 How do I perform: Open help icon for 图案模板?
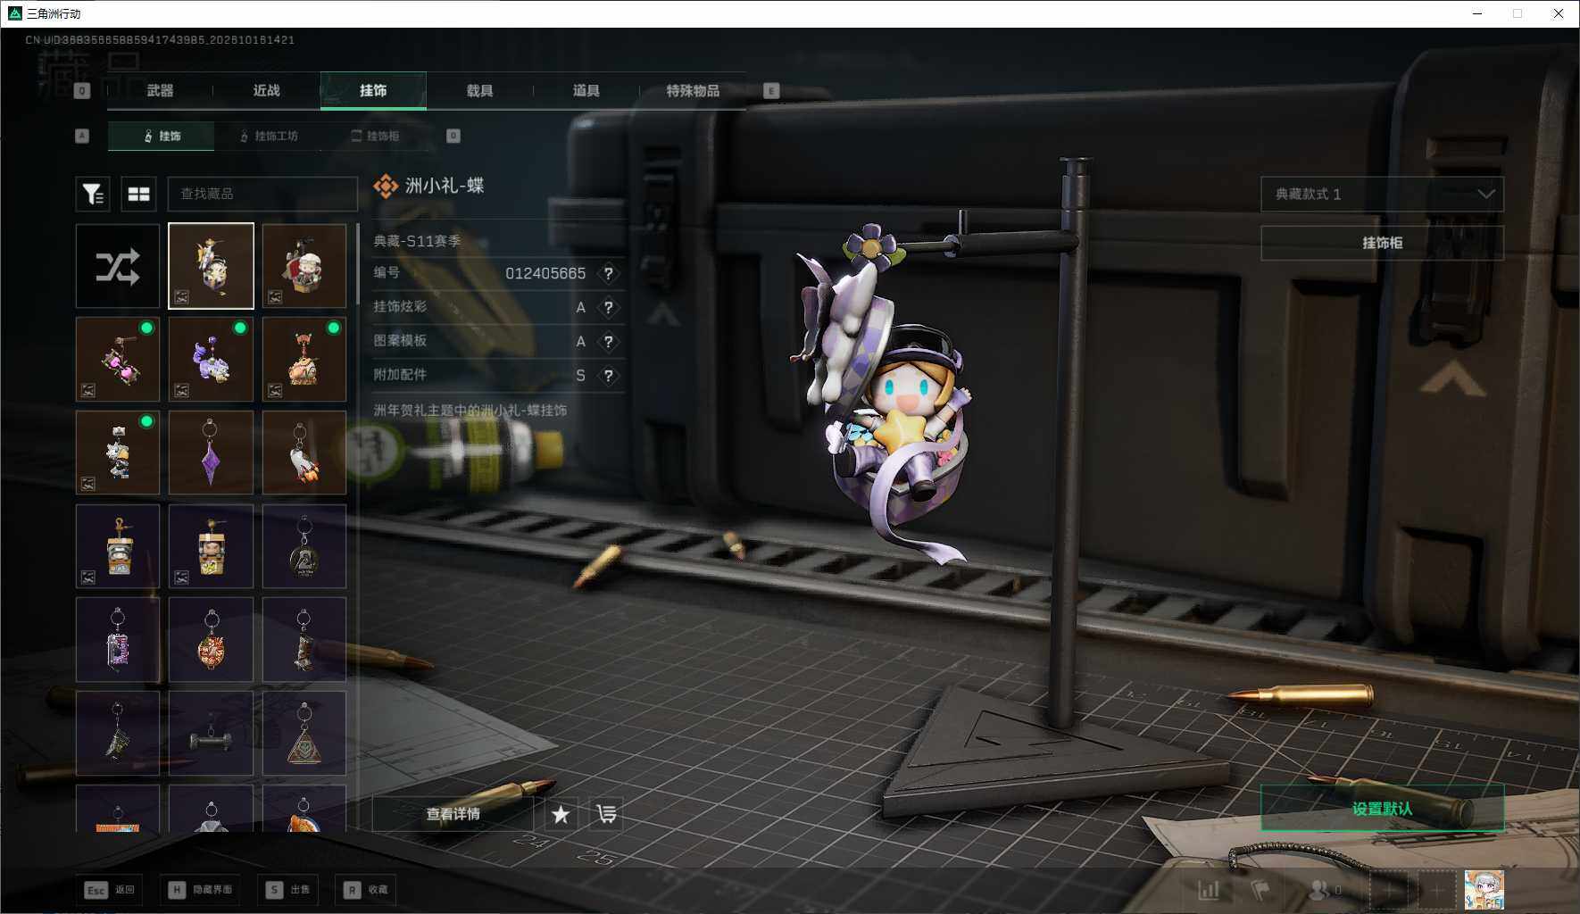[608, 341]
